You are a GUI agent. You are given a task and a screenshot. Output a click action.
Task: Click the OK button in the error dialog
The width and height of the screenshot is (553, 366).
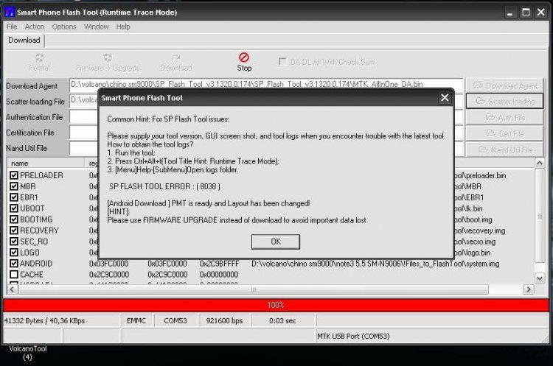[276, 242]
